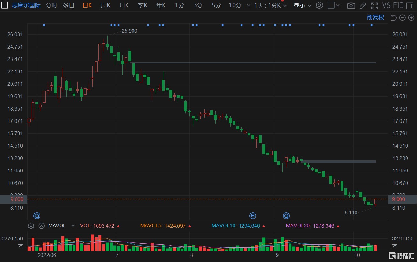Expand layout square dropdown arrow

coord(338,5)
